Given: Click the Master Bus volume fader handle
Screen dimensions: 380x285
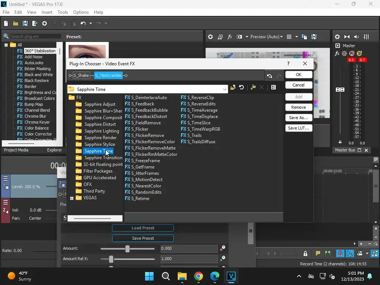Looking at the screenshot, I should (340, 90).
